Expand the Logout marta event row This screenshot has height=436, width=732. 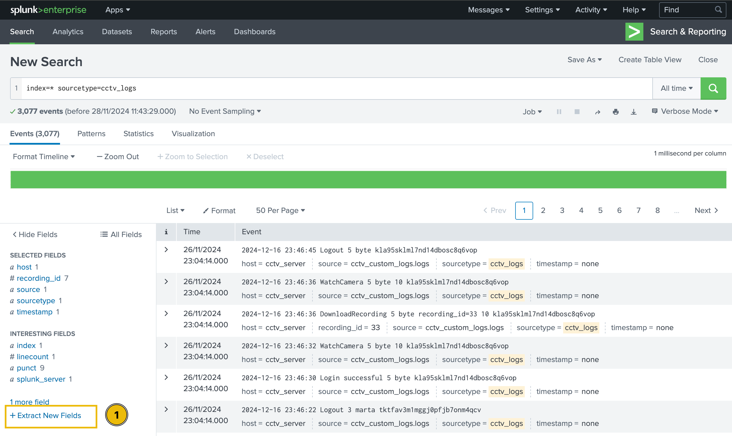click(166, 409)
